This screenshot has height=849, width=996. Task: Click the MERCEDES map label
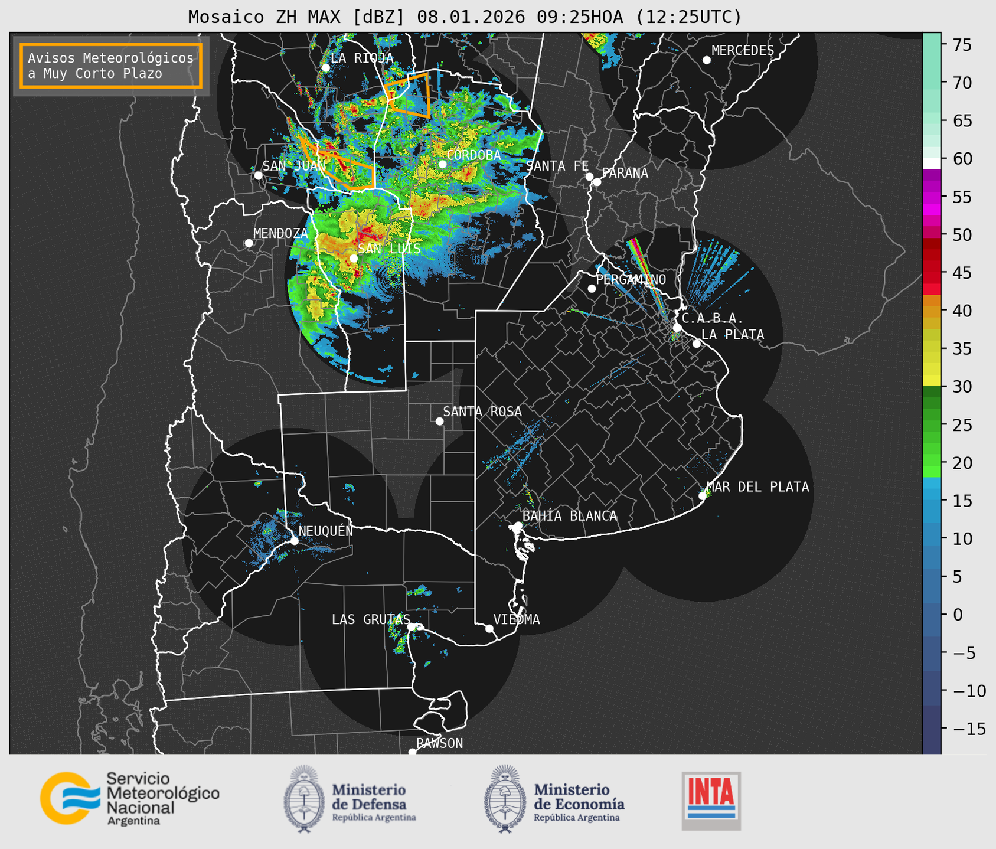(743, 51)
